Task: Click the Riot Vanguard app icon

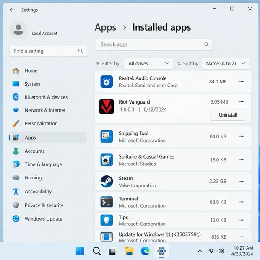Action: coord(107,107)
